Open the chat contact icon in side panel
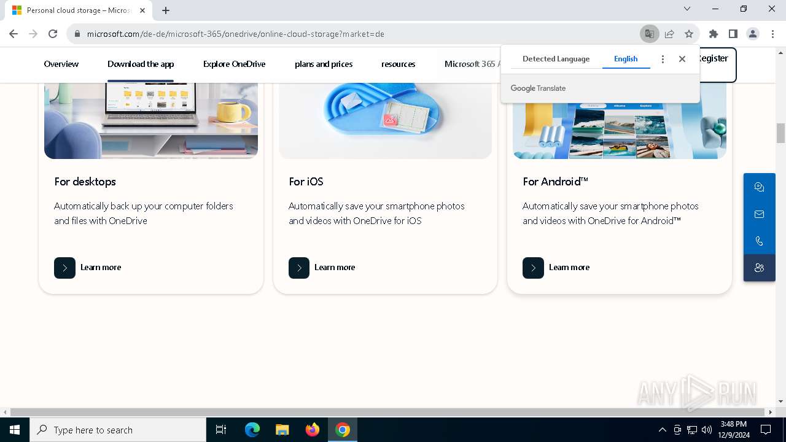Viewport: 786px width, 442px height. click(760, 187)
